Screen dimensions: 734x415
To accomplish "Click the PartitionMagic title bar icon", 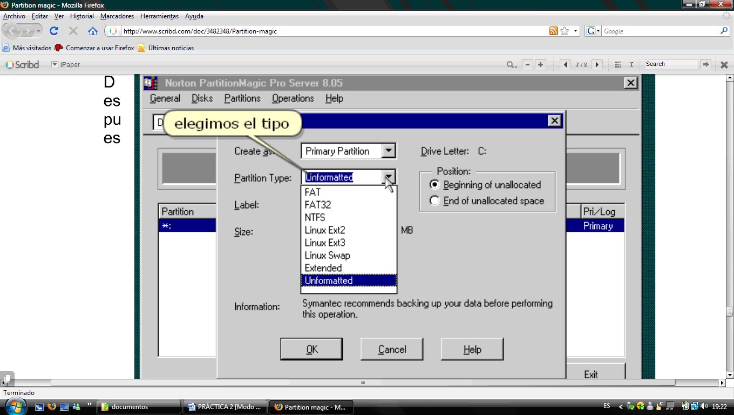I will [x=151, y=83].
